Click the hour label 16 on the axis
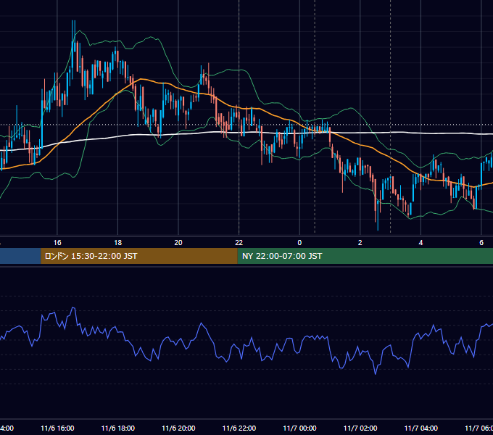Screen dimensions: 493x435 (57, 243)
